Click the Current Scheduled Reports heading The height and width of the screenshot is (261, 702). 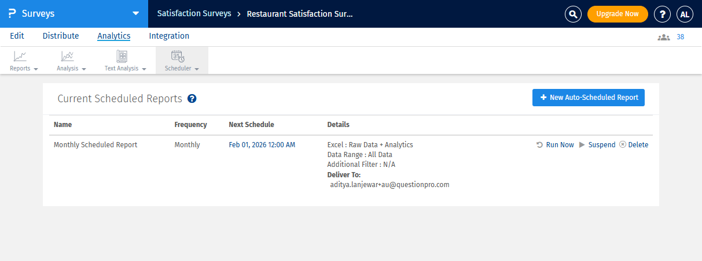click(120, 99)
